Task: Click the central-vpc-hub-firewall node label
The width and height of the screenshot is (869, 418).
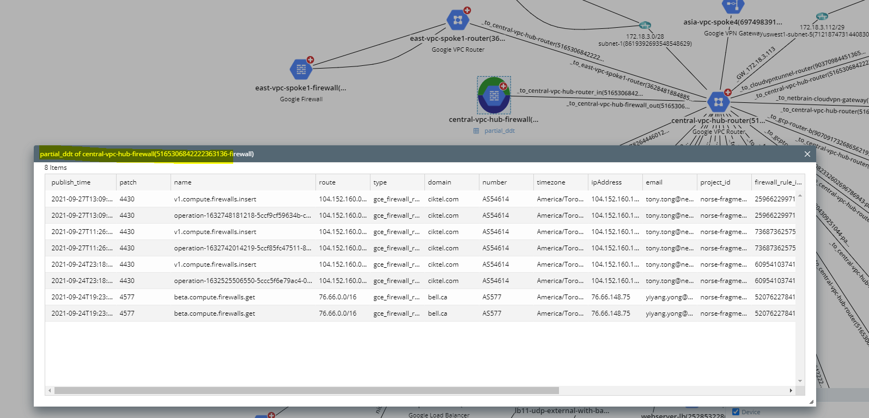Action: click(494, 120)
